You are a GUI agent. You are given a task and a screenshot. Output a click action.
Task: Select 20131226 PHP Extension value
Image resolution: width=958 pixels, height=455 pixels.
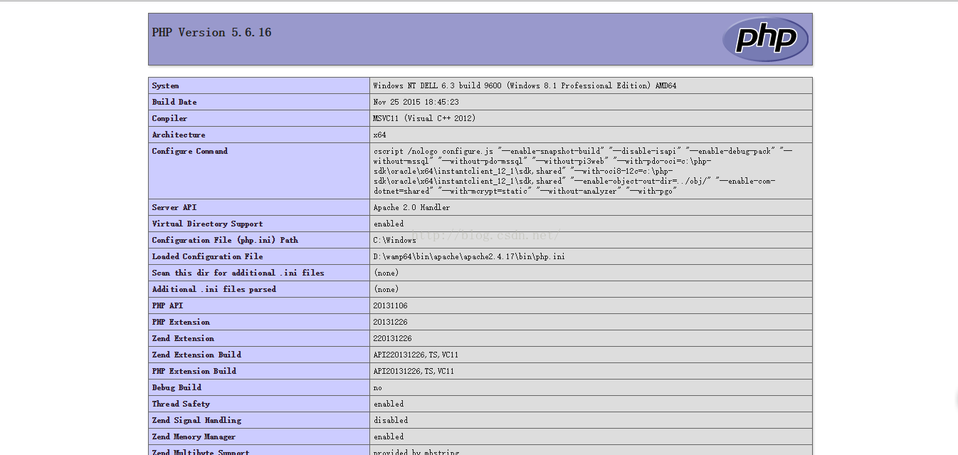pyautogui.click(x=390, y=322)
